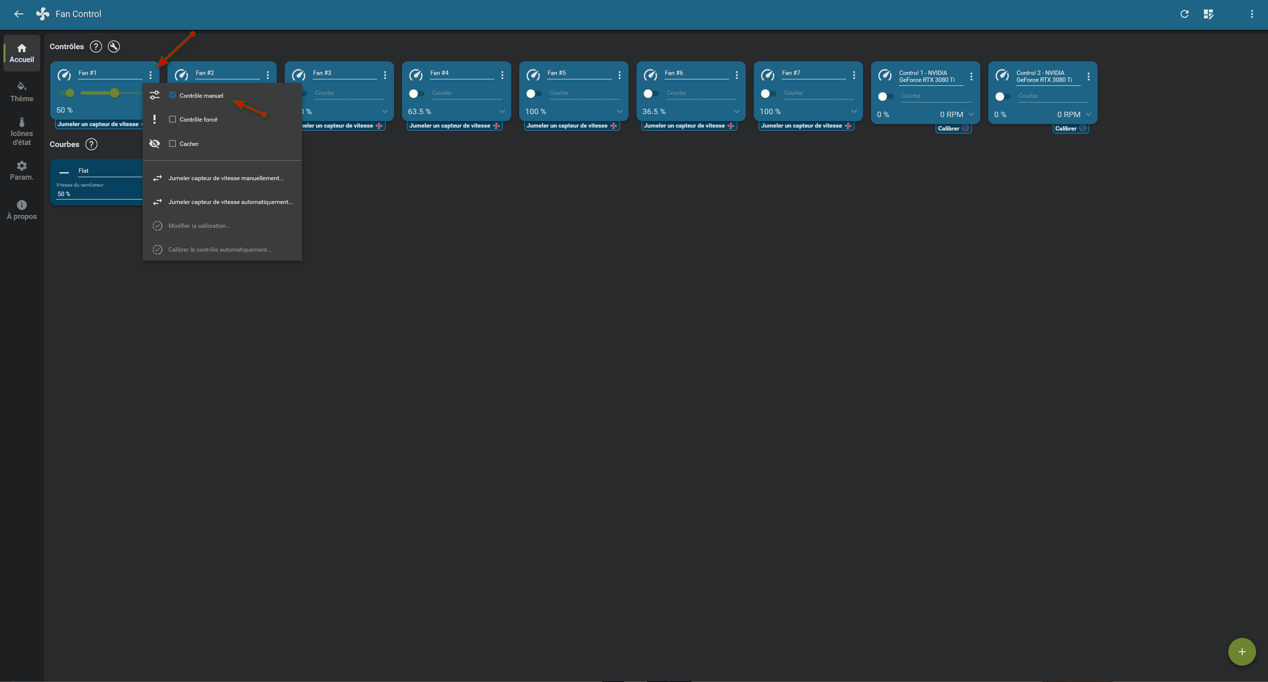1268x682 pixels.
Task: Check the Cacher checkbox
Action: [x=172, y=143]
